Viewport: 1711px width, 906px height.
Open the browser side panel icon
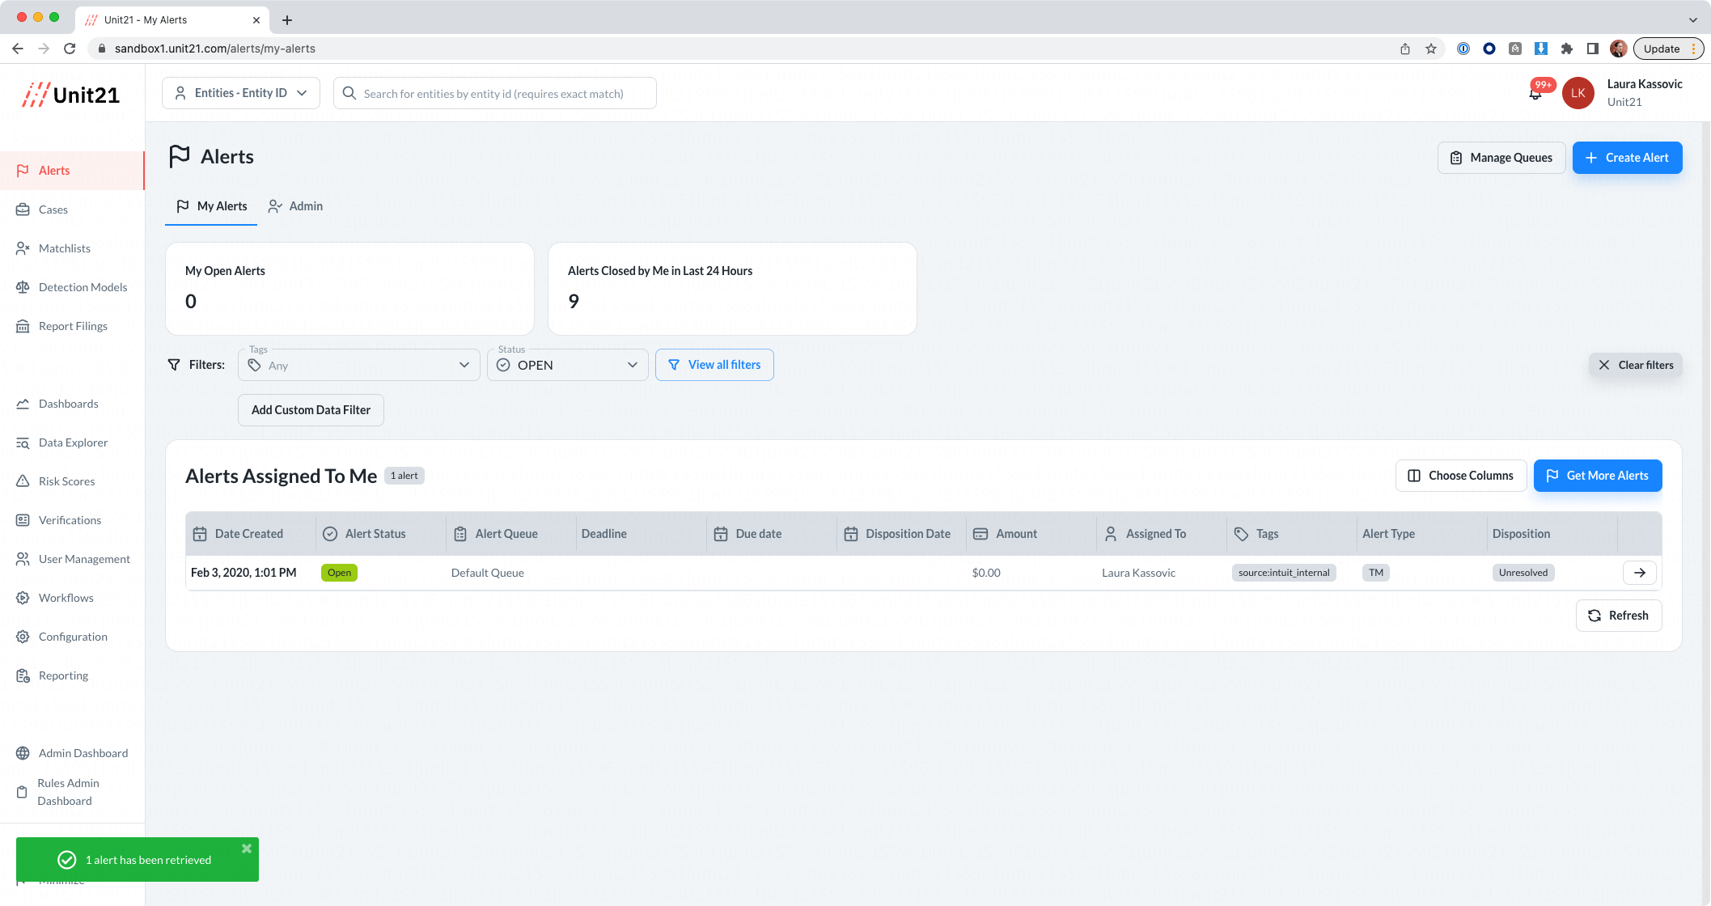click(x=1593, y=49)
